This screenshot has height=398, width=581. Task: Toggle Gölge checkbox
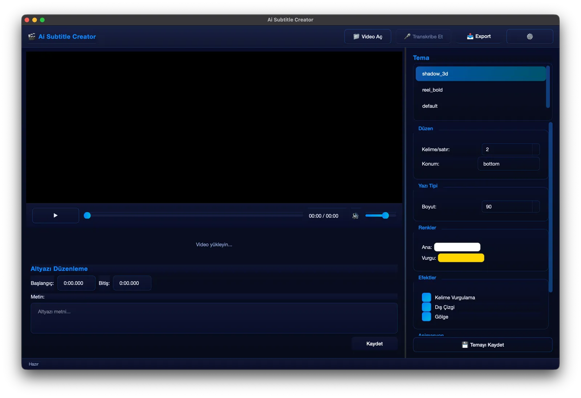426,317
